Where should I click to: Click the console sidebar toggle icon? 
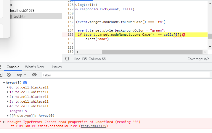(1, 75)
